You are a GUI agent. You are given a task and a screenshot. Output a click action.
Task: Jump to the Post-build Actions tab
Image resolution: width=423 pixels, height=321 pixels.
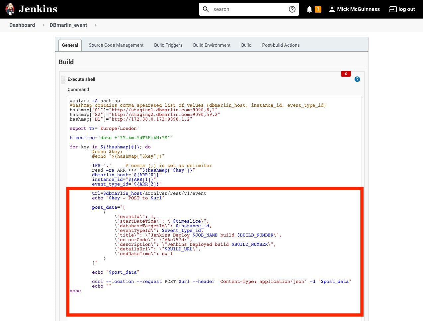(281, 45)
